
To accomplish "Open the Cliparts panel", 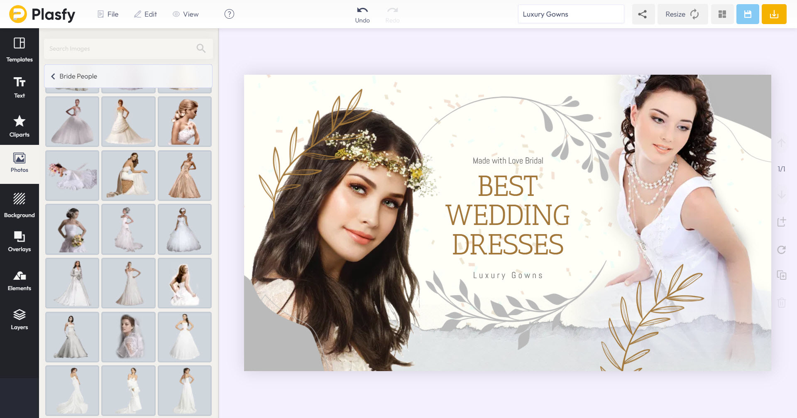I will click(20, 126).
